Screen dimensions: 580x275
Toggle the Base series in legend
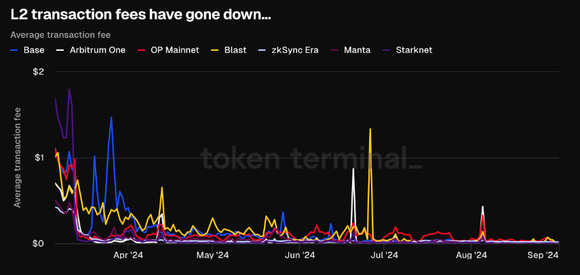[x=33, y=49]
